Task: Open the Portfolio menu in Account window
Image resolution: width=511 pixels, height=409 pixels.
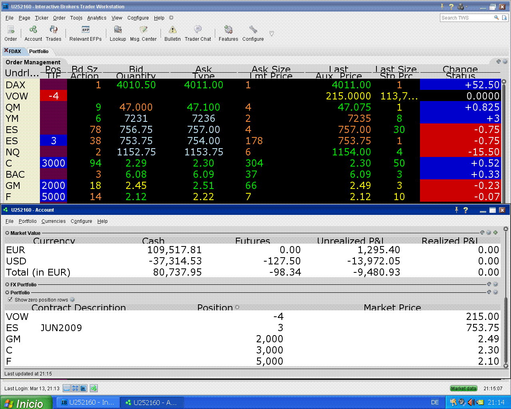Action: [28, 221]
